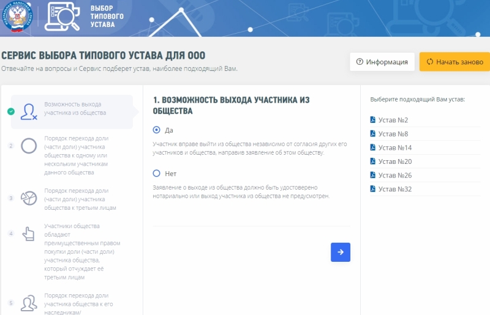Click the pointing hand icon of step four

pos(28,234)
